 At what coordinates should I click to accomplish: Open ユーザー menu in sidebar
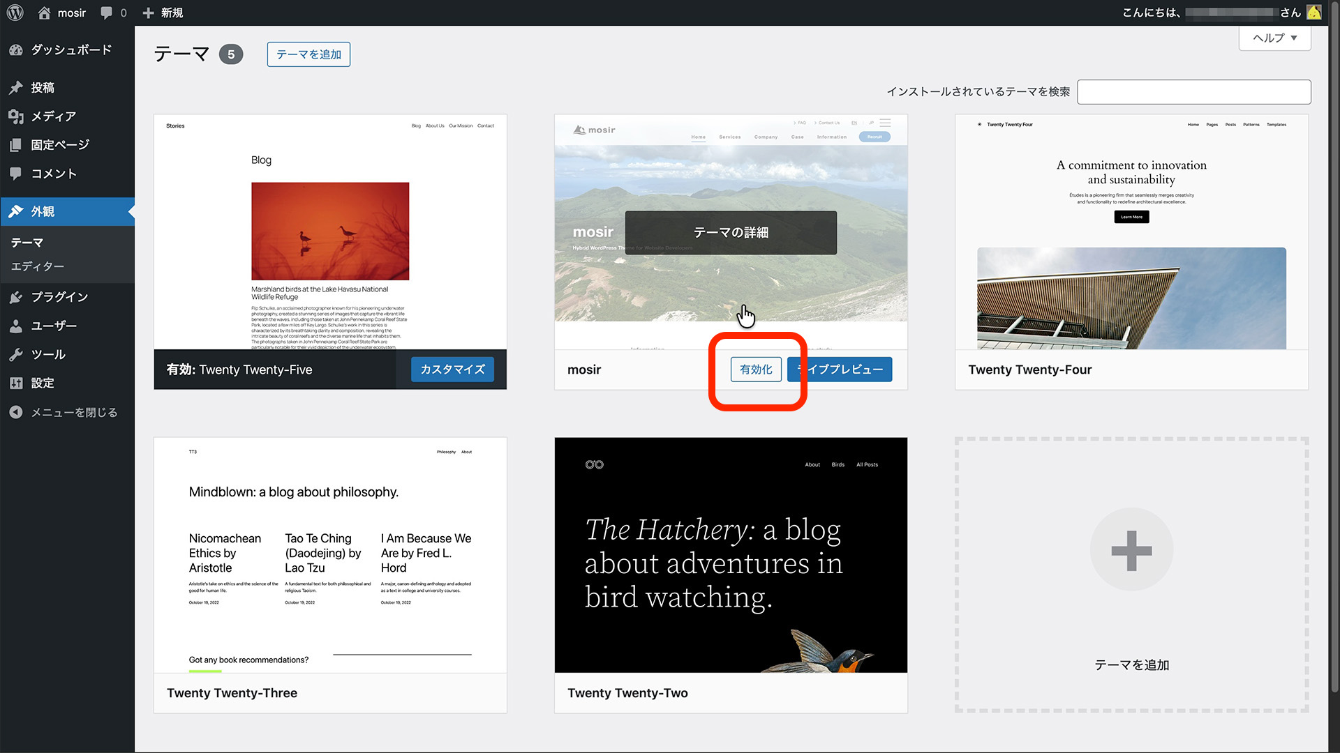[x=54, y=326]
